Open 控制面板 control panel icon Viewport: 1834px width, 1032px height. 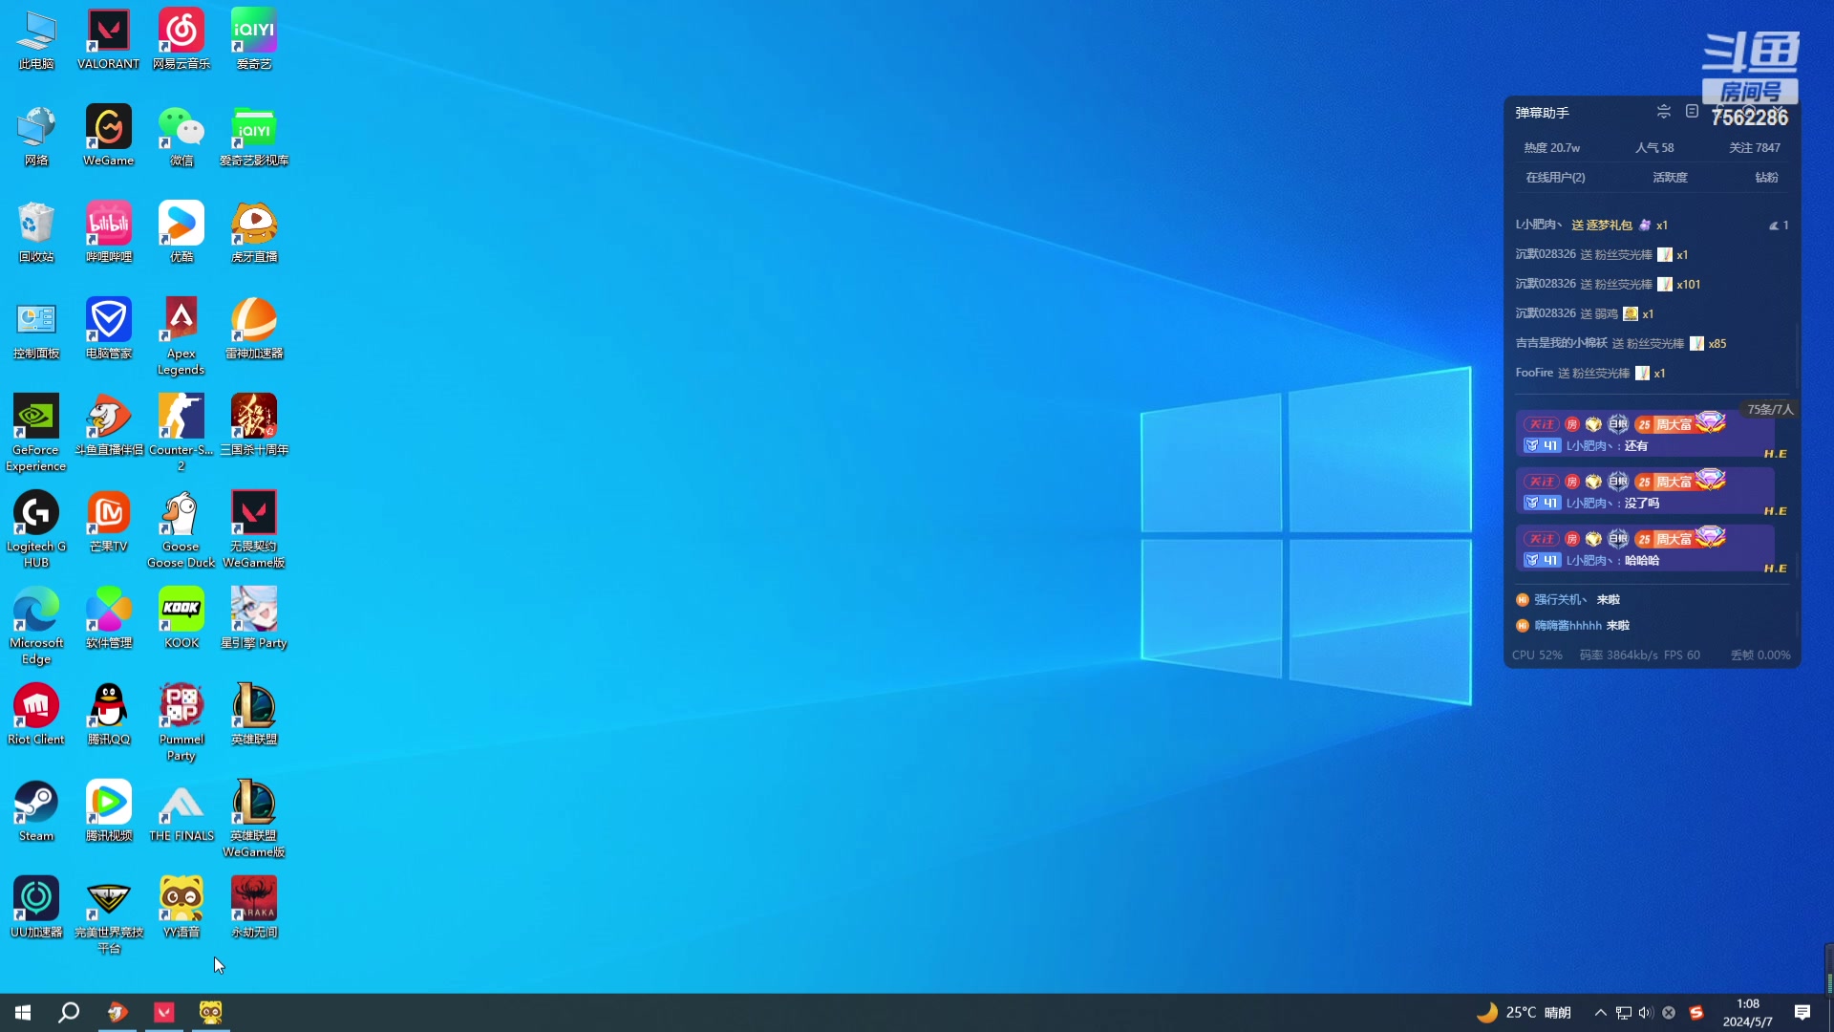[x=36, y=329]
